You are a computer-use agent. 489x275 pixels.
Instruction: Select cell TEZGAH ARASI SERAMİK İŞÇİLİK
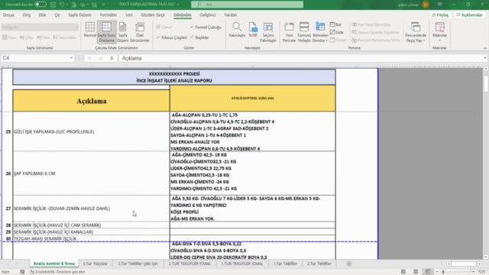click(x=91, y=238)
